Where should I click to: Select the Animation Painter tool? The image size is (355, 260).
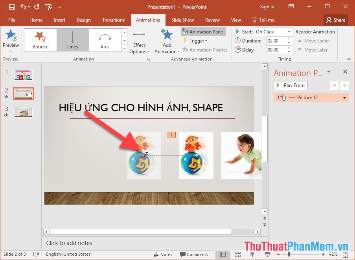tap(205, 50)
